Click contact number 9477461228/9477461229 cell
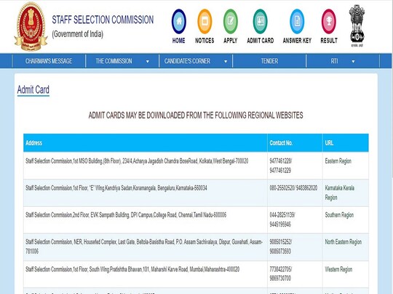 295,166
